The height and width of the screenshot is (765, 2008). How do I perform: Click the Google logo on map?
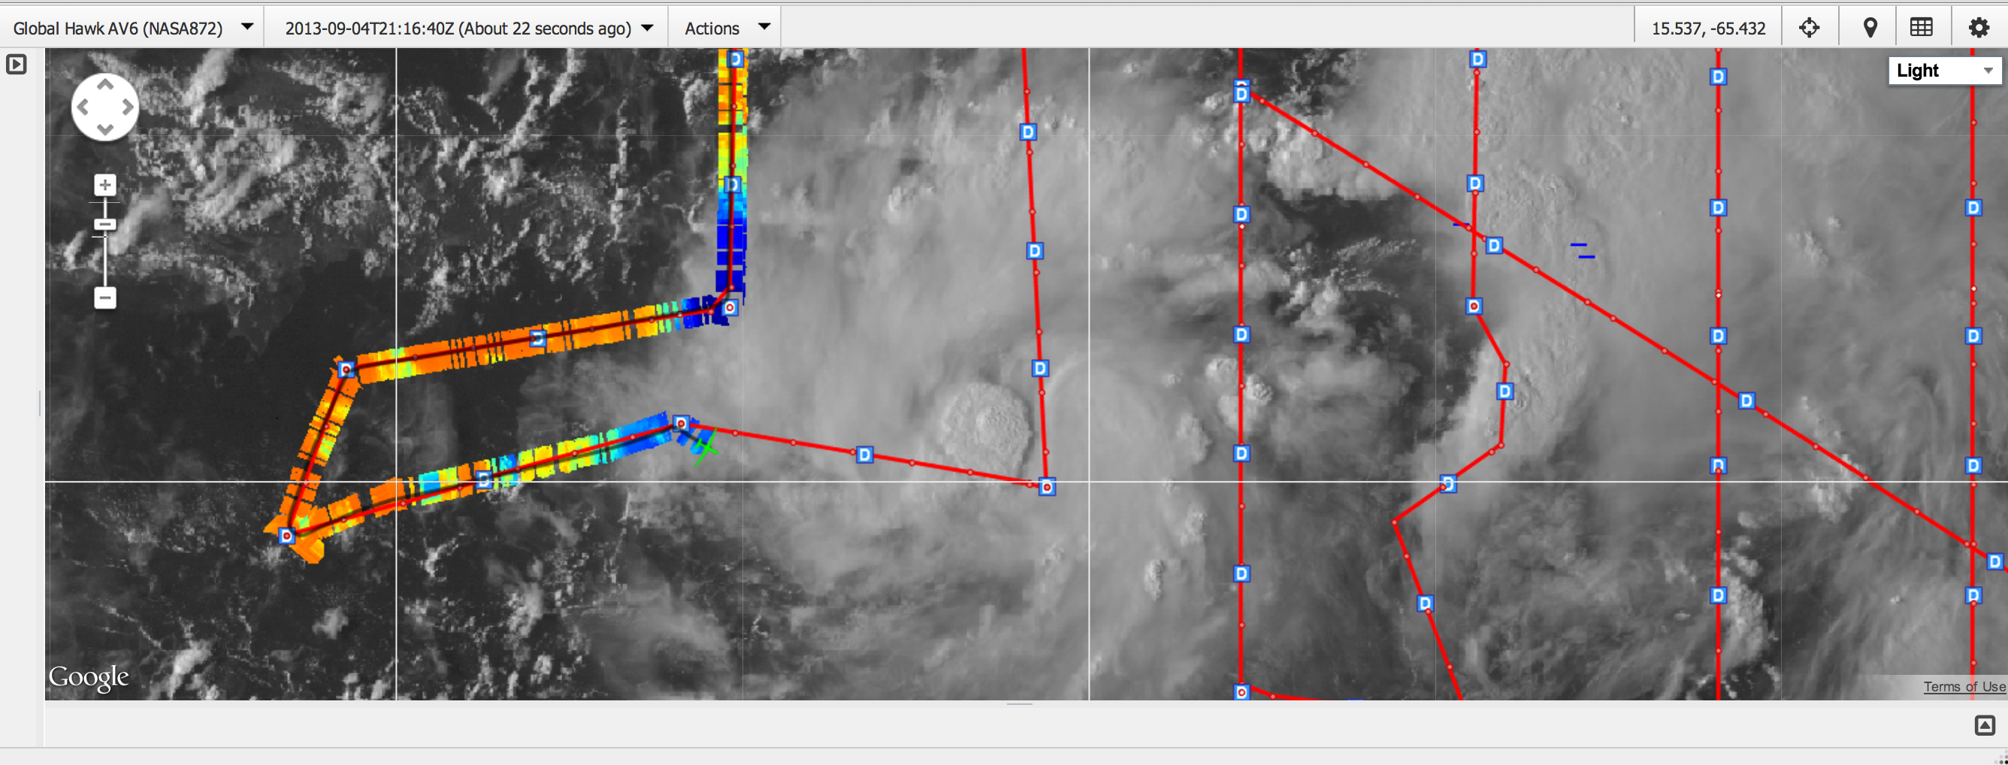pyautogui.click(x=89, y=677)
